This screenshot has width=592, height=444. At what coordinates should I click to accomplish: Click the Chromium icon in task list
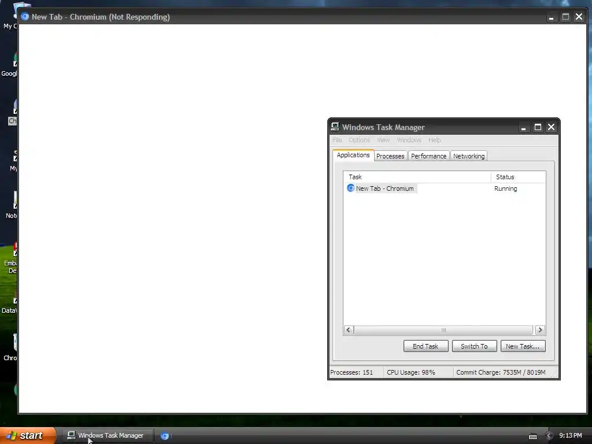[x=350, y=188]
